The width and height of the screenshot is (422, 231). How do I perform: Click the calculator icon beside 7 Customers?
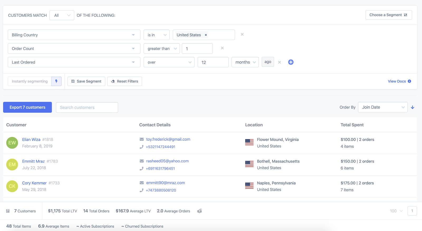click(x=8, y=211)
